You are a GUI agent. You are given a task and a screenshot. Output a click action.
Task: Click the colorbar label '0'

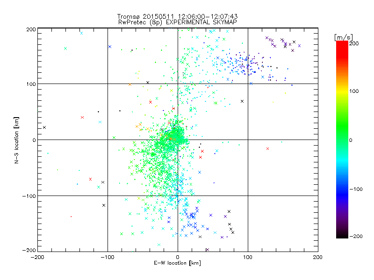pyautogui.click(x=351, y=140)
